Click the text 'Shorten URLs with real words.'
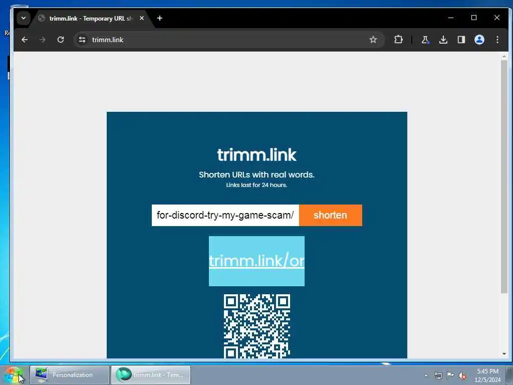 pos(256,174)
